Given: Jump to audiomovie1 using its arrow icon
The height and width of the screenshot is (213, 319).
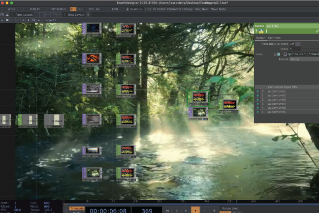Looking at the screenshot, I should click(257, 91).
